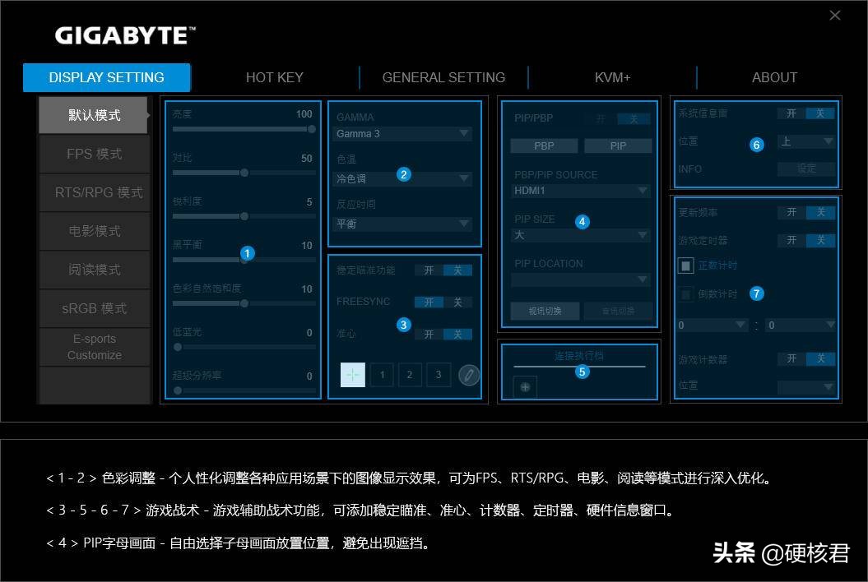Enable the 准心 crosshair toggle

click(x=429, y=335)
